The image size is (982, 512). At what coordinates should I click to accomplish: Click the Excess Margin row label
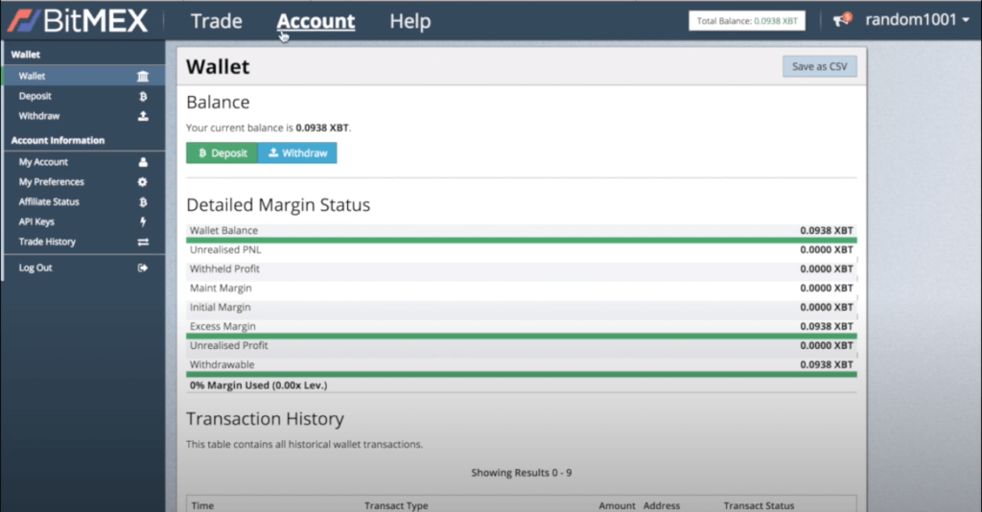[x=222, y=326]
